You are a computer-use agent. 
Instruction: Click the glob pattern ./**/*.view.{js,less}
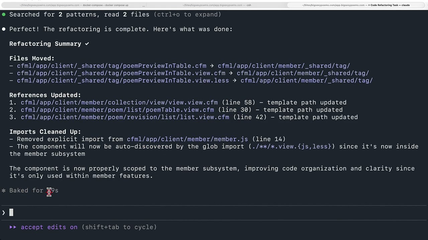[292, 146]
